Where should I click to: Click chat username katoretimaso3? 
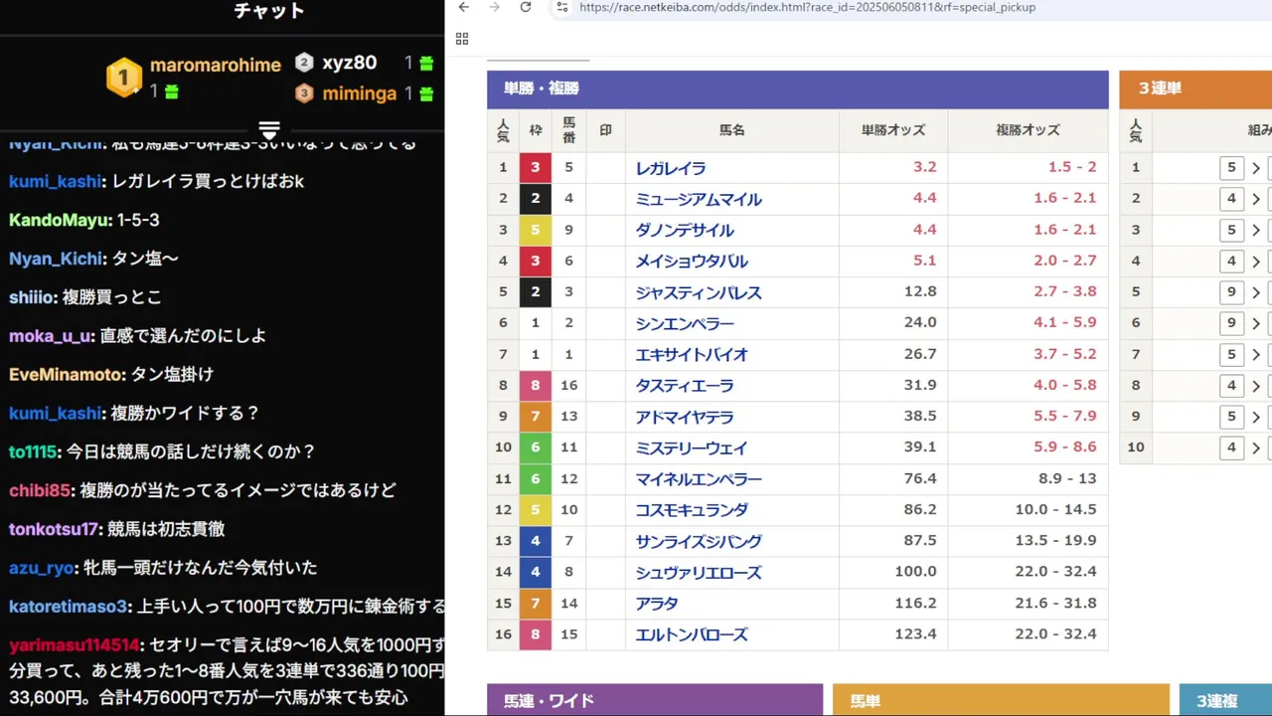[x=69, y=607]
